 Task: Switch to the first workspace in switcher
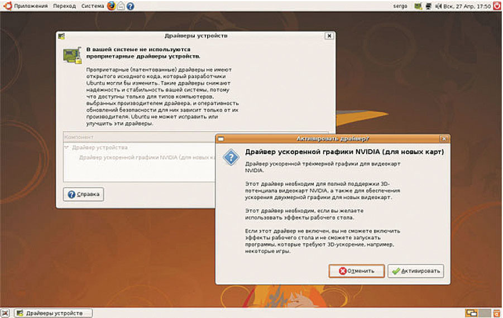click(x=472, y=313)
